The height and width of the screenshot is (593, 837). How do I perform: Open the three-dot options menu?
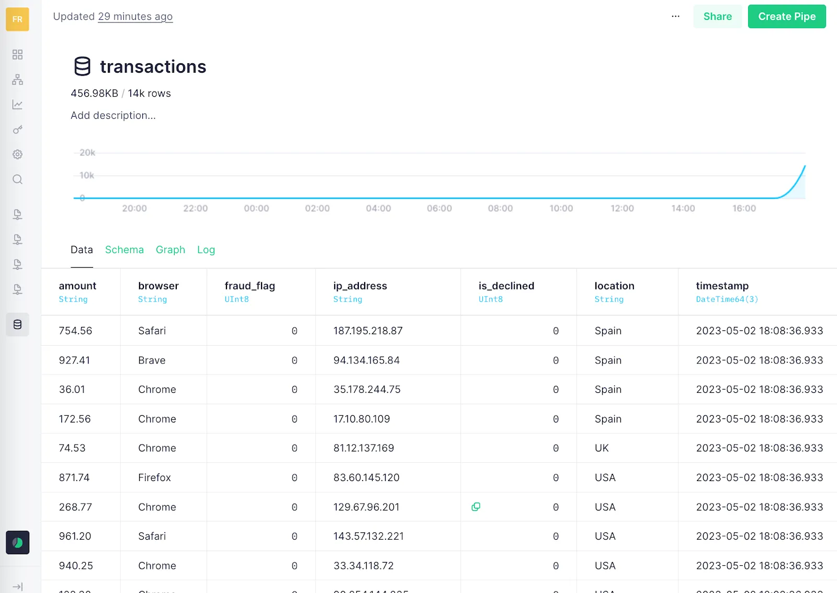(x=675, y=16)
